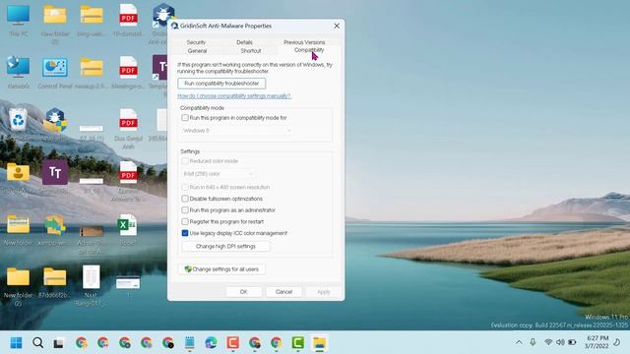Switch to the Shortcut tab
The height and width of the screenshot is (354, 630).
(x=251, y=51)
